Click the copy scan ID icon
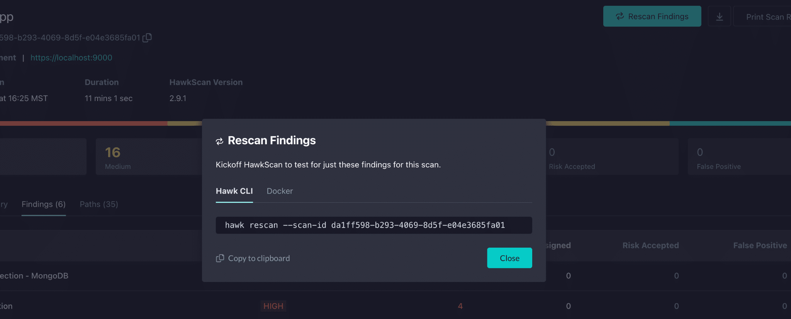The height and width of the screenshot is (319, 791). pyautogui.click(x=147, y=37)
